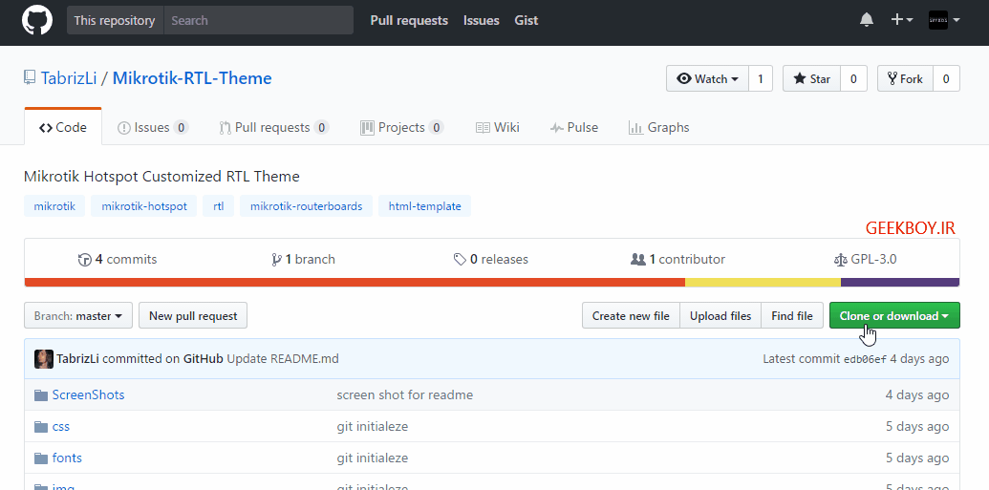This screenshot has width=989, height=490.
Task: Open the Watch dropdown button
Action: click(x=708, y=79)
